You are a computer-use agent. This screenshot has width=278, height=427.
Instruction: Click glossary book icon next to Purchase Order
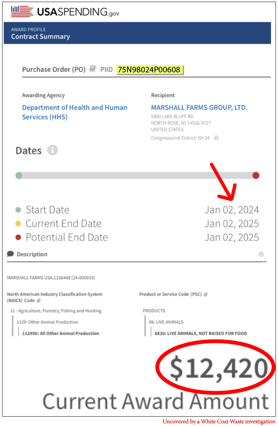point(93,69)
